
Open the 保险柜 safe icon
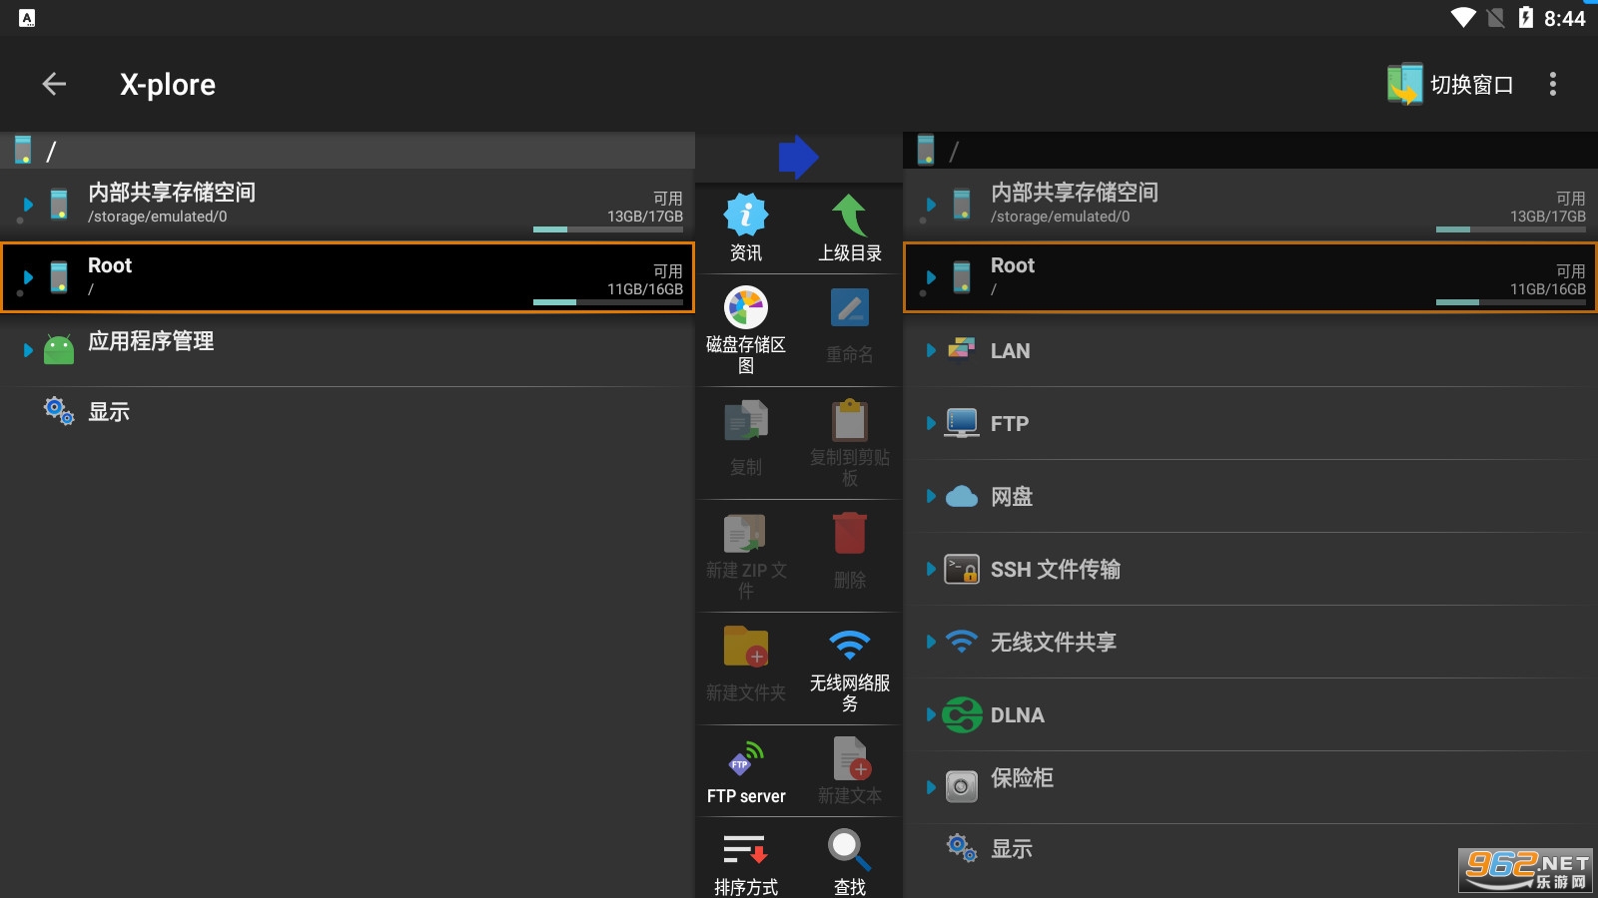point(962,786)
